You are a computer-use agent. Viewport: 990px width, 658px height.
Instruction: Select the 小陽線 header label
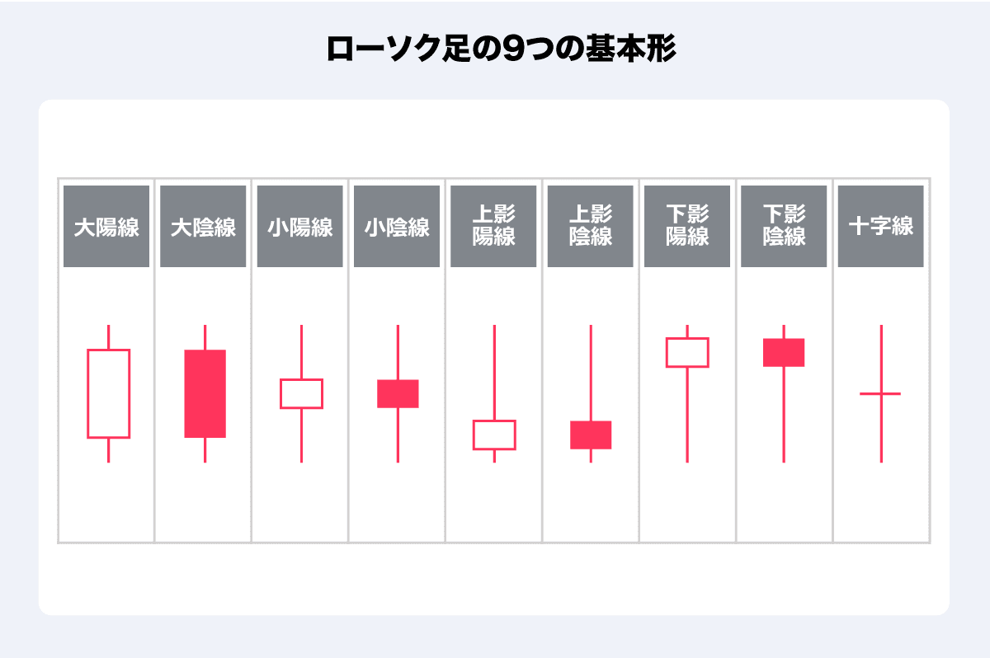300,227
